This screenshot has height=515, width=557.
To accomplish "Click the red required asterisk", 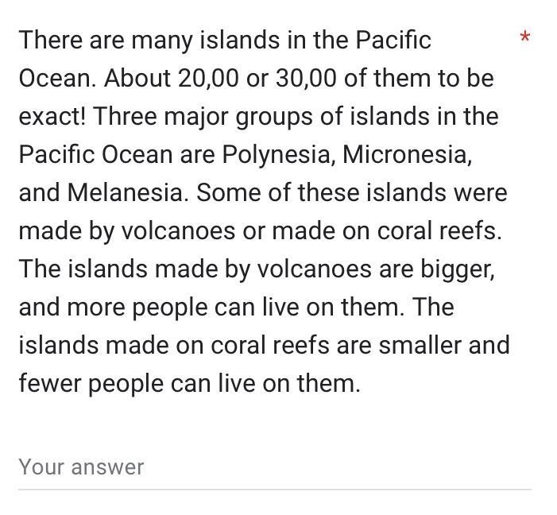I will pyautogui.click(x=524, y=37).
